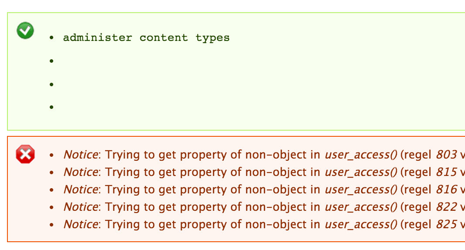Click the line number 803
The height and width of the screenshot is (250, 465).
(446, 155)
